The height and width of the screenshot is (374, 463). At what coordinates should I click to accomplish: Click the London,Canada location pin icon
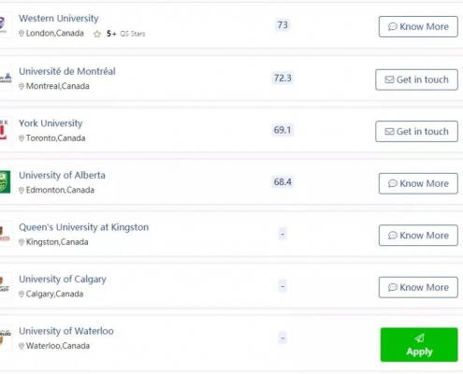pos(22,34)
